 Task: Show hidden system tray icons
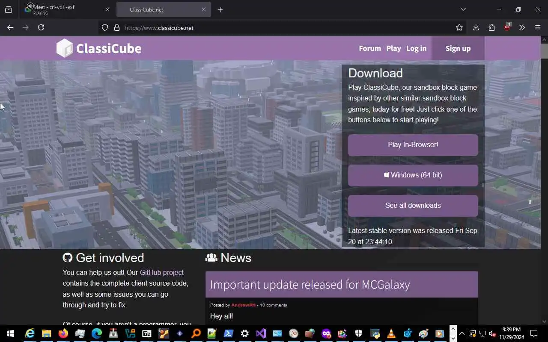pos(462,333)
